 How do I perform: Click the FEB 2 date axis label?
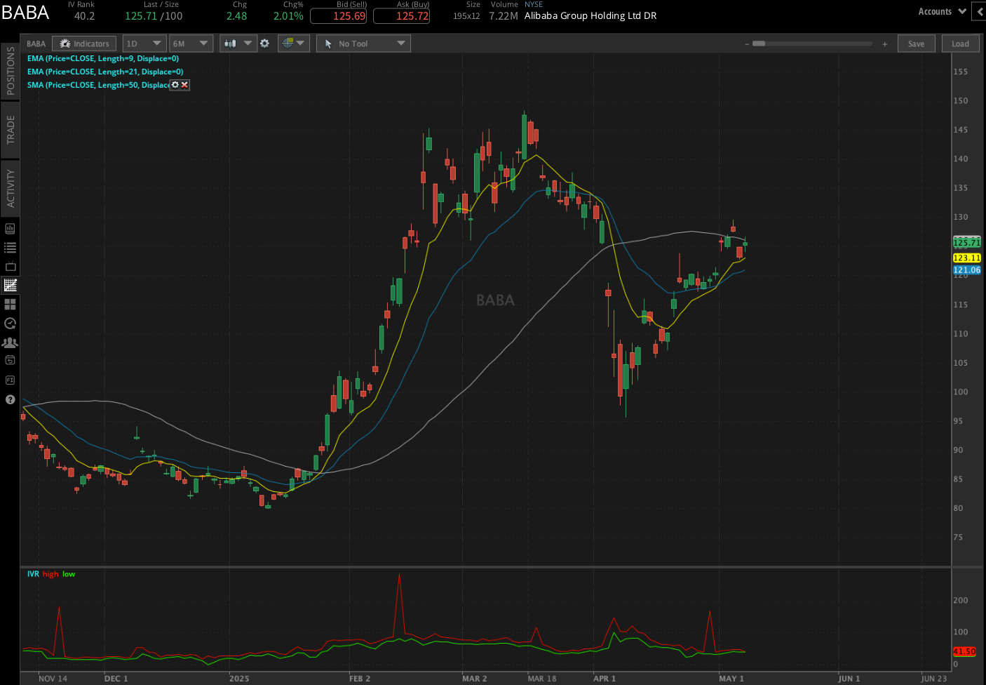pos(360,678)
